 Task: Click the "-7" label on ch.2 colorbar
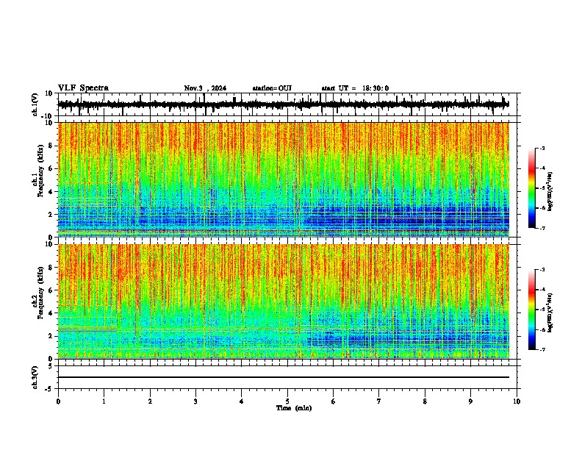click(x=542, y=349)
